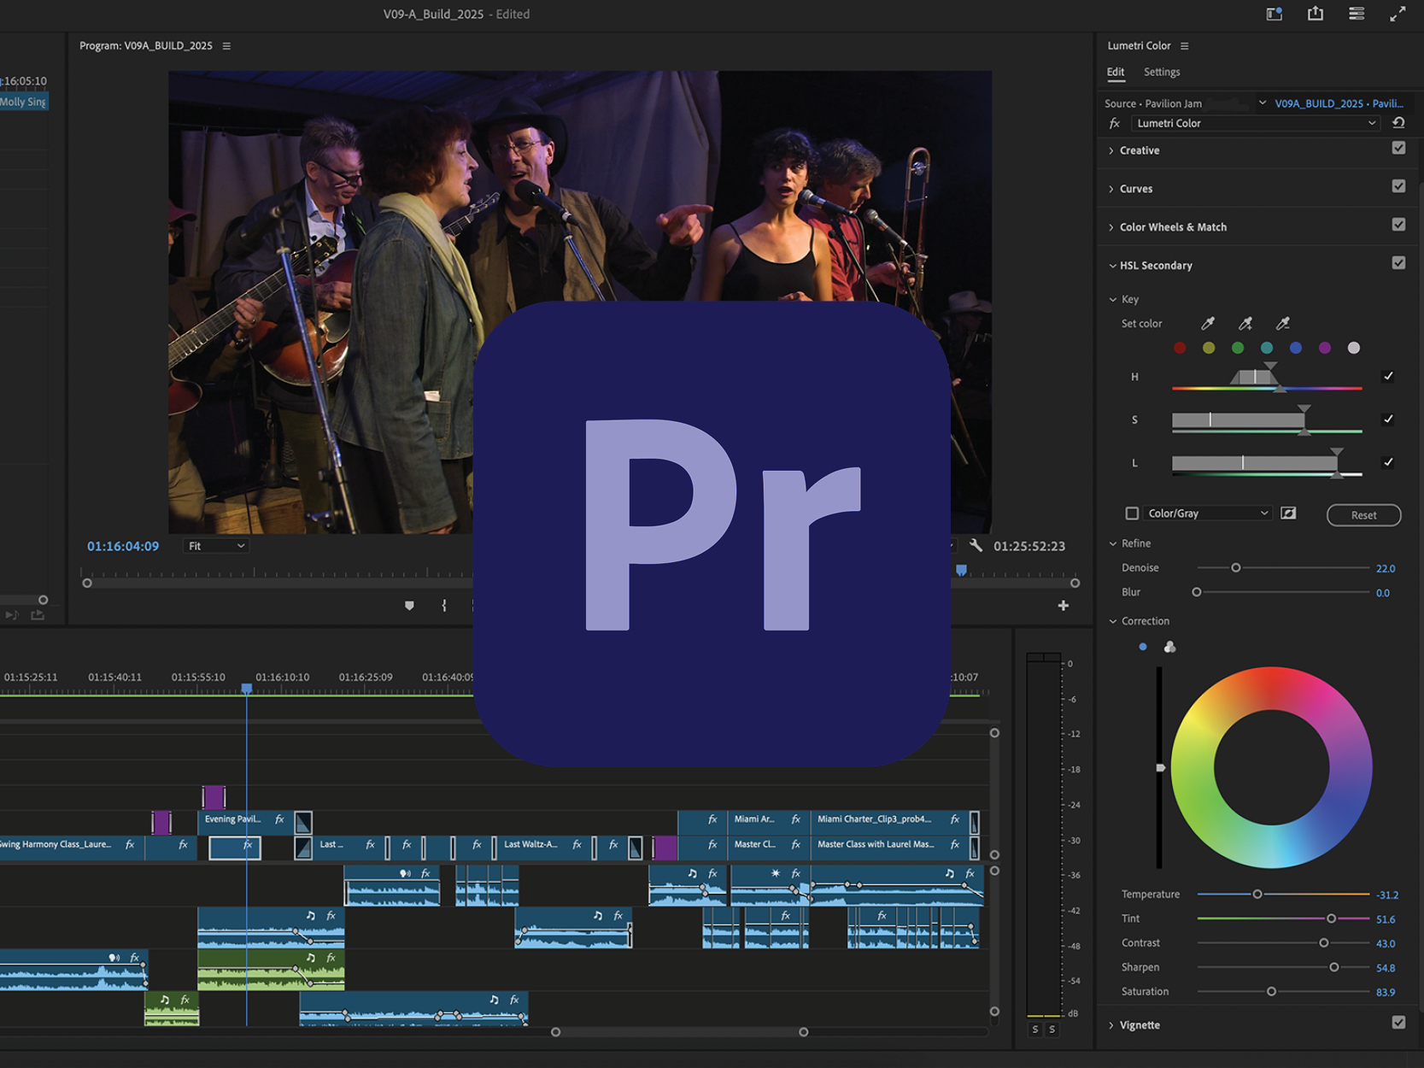This screenshot has height=1068, width=1424.
Task: Open the Source Pavilion Jam dropdown arrow
Action: pos(1263,103)
